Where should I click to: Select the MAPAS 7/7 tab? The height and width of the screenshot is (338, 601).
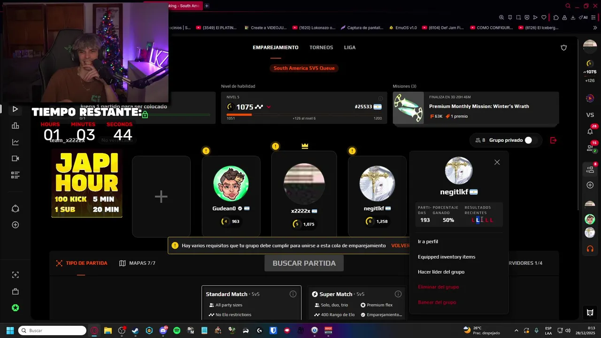tap(137, 263)
